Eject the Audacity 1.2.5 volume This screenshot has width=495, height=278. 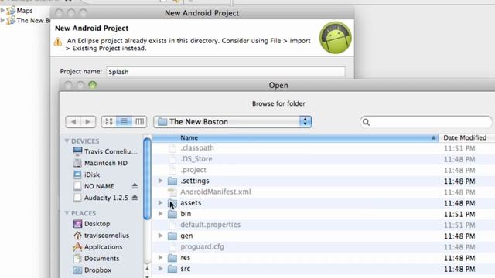(135, 198)
